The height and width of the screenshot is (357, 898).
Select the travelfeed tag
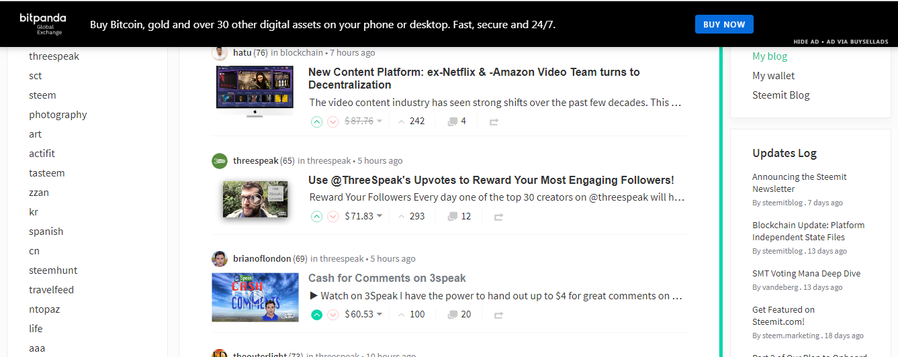52,290
